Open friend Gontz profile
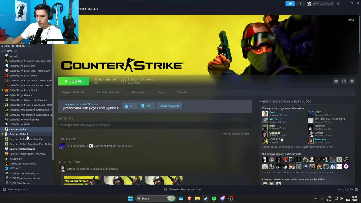 [x=273, y=112]
